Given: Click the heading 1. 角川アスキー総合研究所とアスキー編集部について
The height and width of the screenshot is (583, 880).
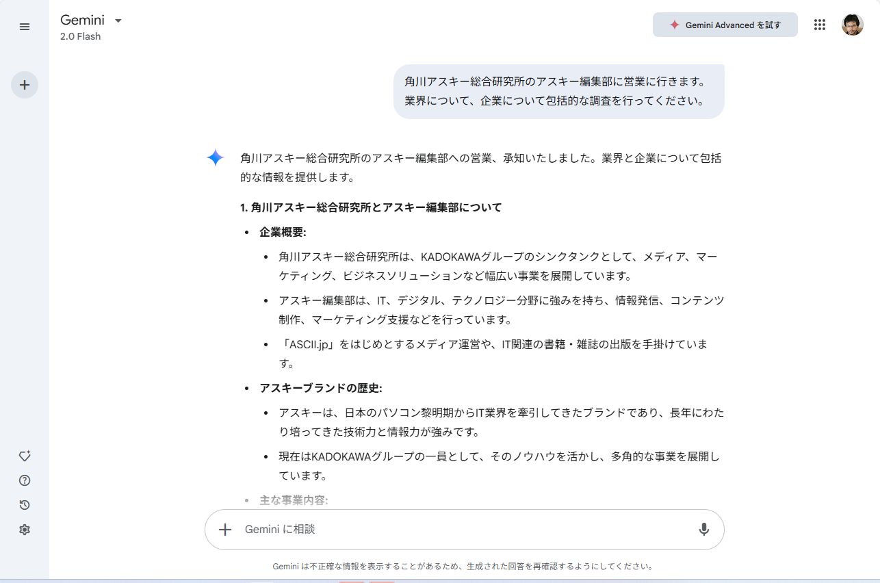Looking at the screenshot, I should pyautogui.click(x=371, y=207).
